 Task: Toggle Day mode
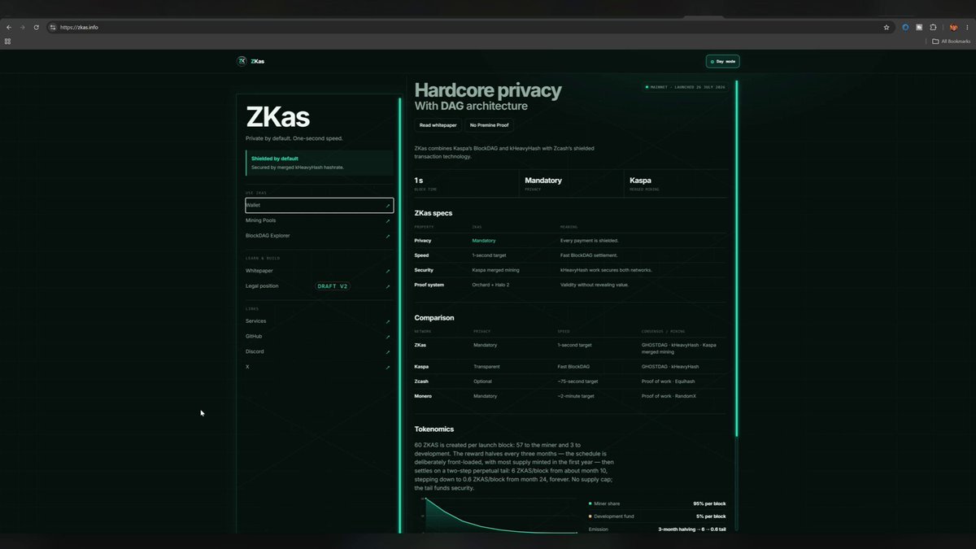click(722, 61)
